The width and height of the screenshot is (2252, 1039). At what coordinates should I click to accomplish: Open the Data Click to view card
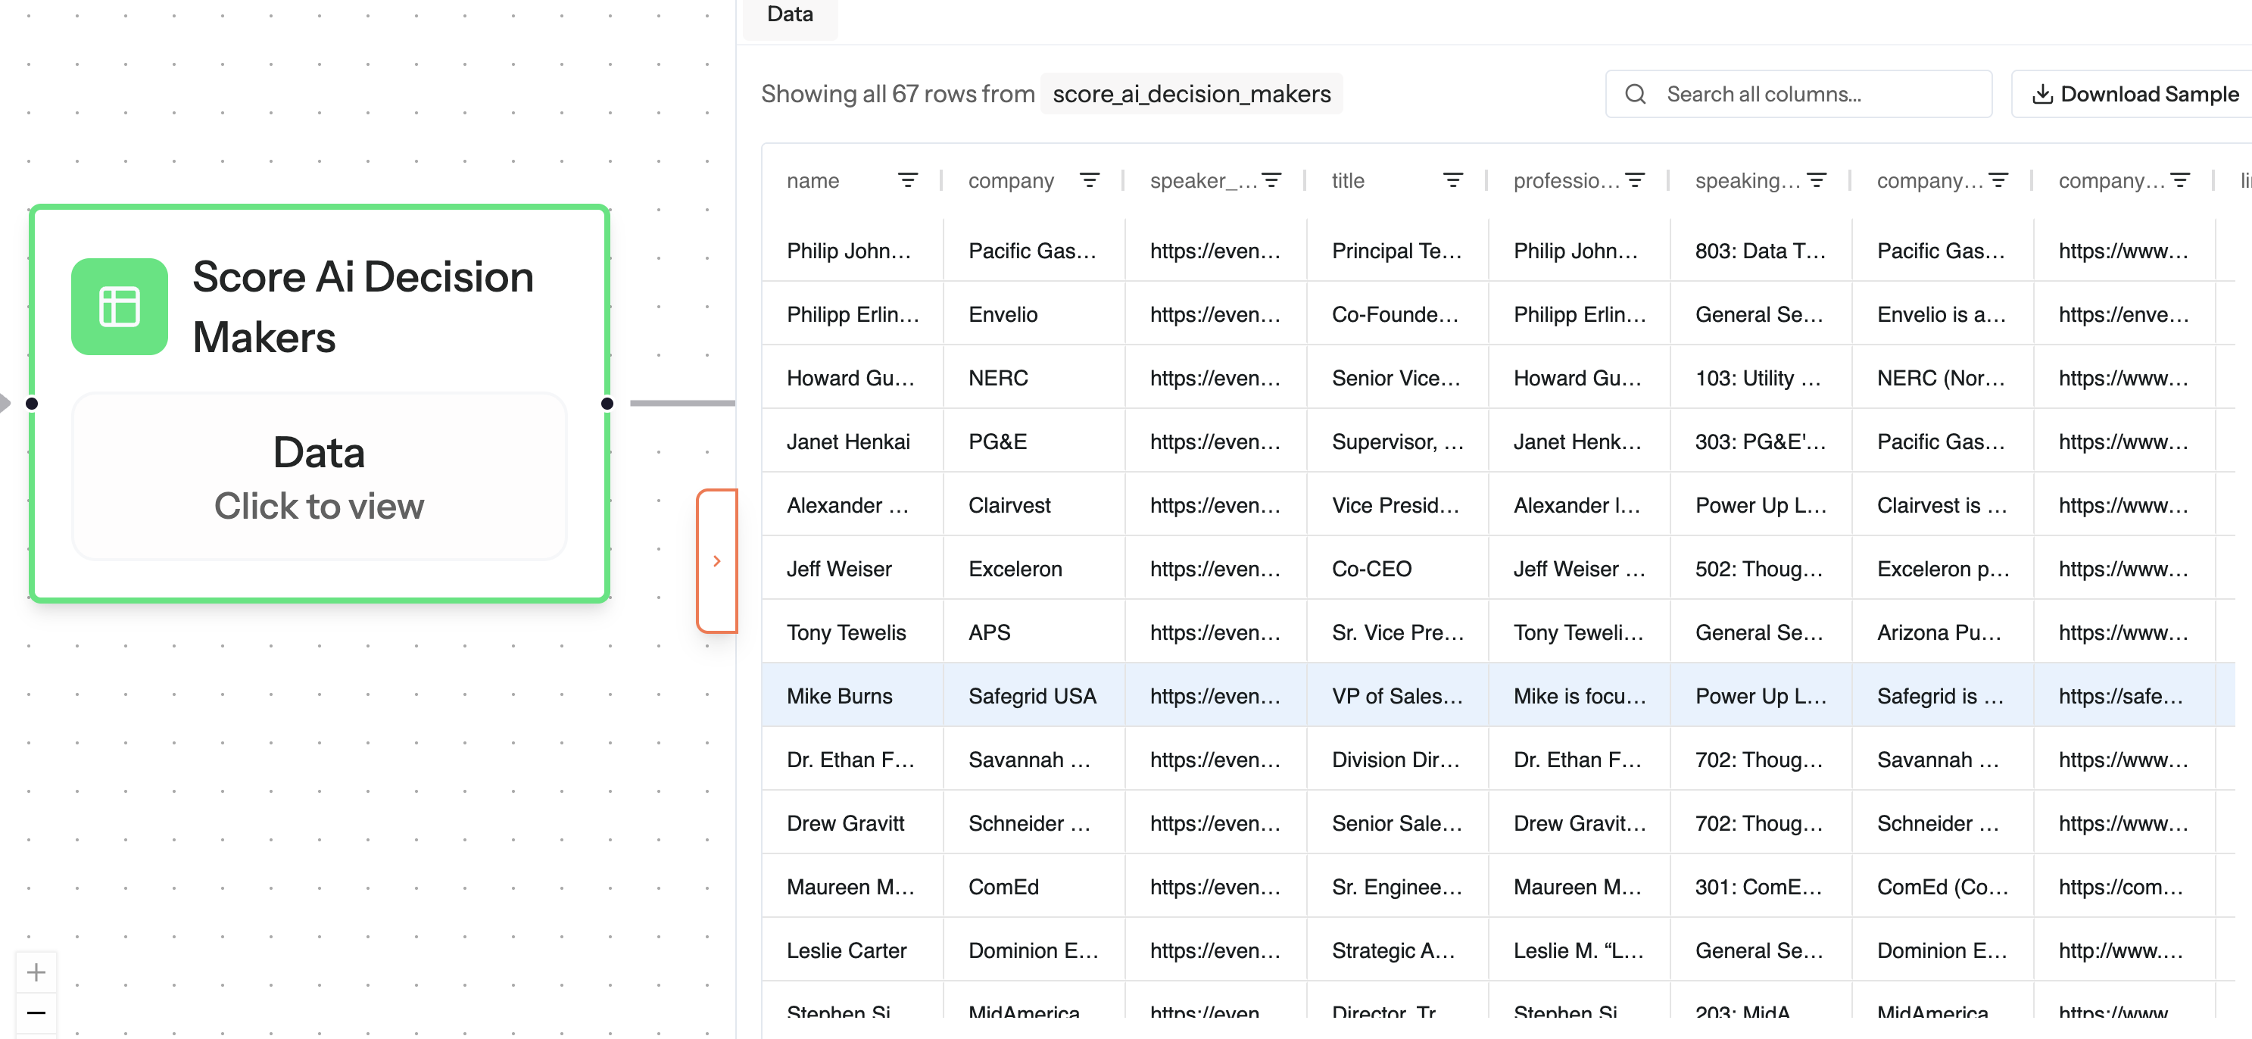319,476
